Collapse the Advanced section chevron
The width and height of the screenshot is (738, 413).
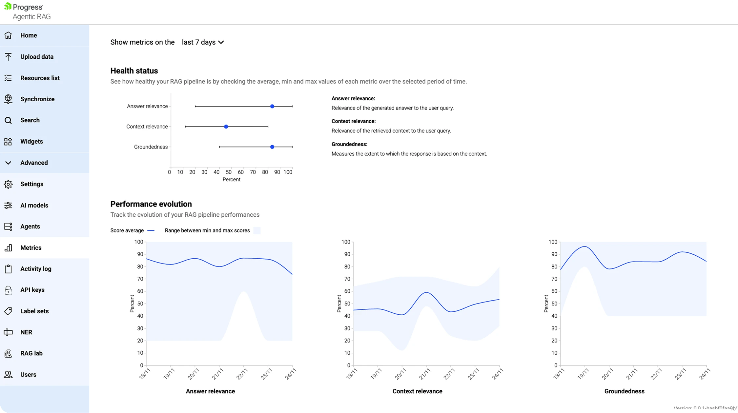coord(8,163)
